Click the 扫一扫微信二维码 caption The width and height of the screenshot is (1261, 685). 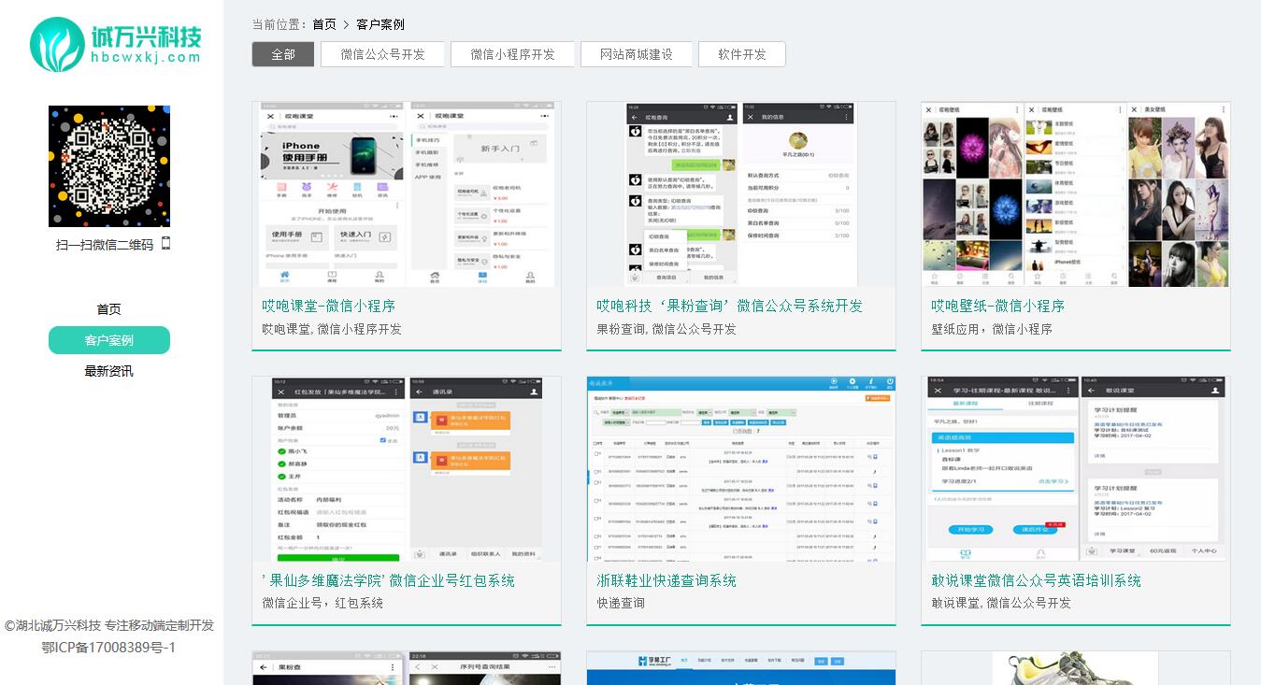click(x=105, y=245)
